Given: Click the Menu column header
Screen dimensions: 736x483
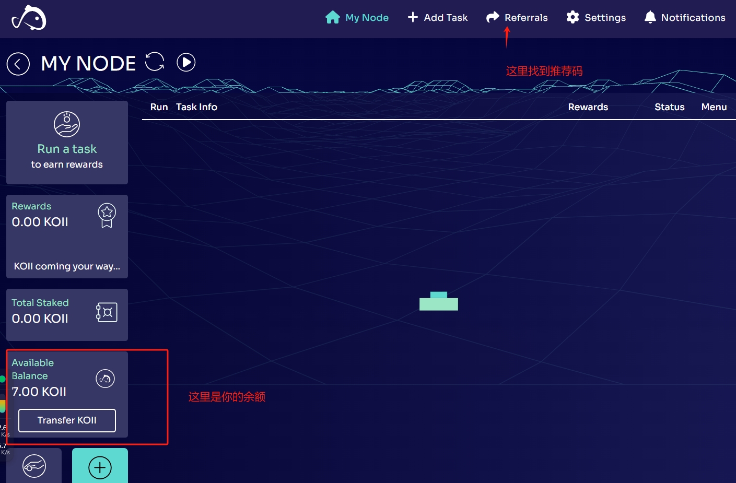Looking at the screenshot, I should (x=714, y=107).
